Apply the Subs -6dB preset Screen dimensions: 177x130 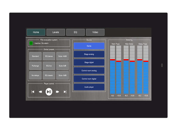(62, 75)
